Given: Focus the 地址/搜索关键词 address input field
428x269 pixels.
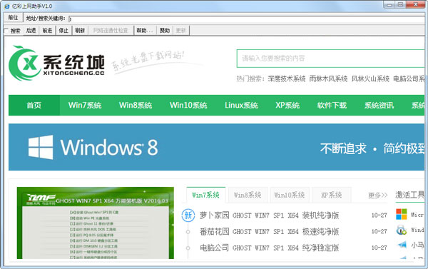Looking at the screenshot, I should click(248, 19).
